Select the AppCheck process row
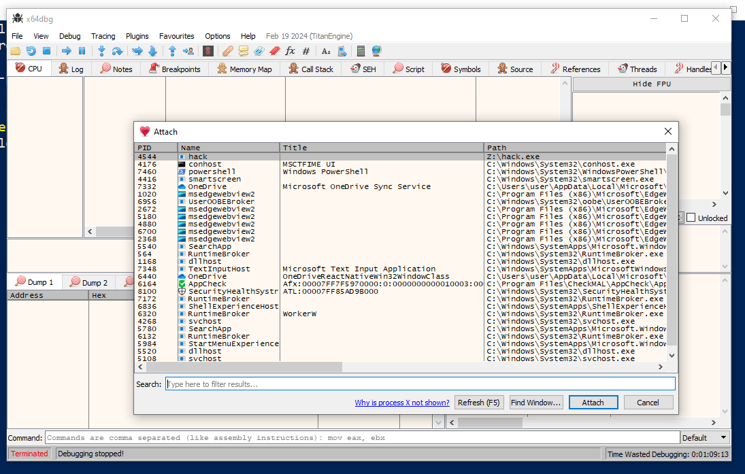The height and width of the screenshot is (474, 745). (401, 284)
